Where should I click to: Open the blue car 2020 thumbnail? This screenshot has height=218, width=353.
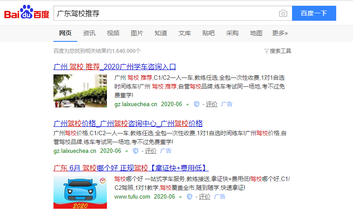pyautogui.click(x=80, y=192)
